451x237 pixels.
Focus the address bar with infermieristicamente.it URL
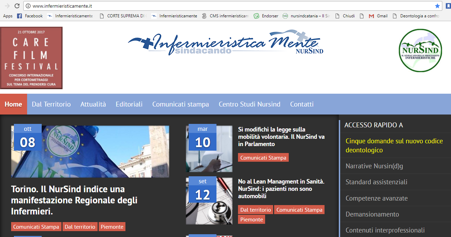pyautogui.click(x=233, y=6)
